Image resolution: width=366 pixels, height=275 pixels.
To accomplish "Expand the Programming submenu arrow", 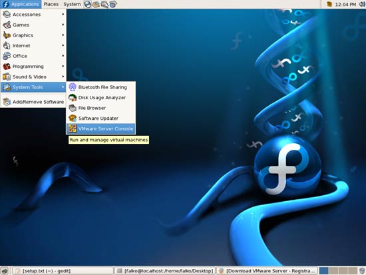I will pyautogui.click(x=63, y=67).
